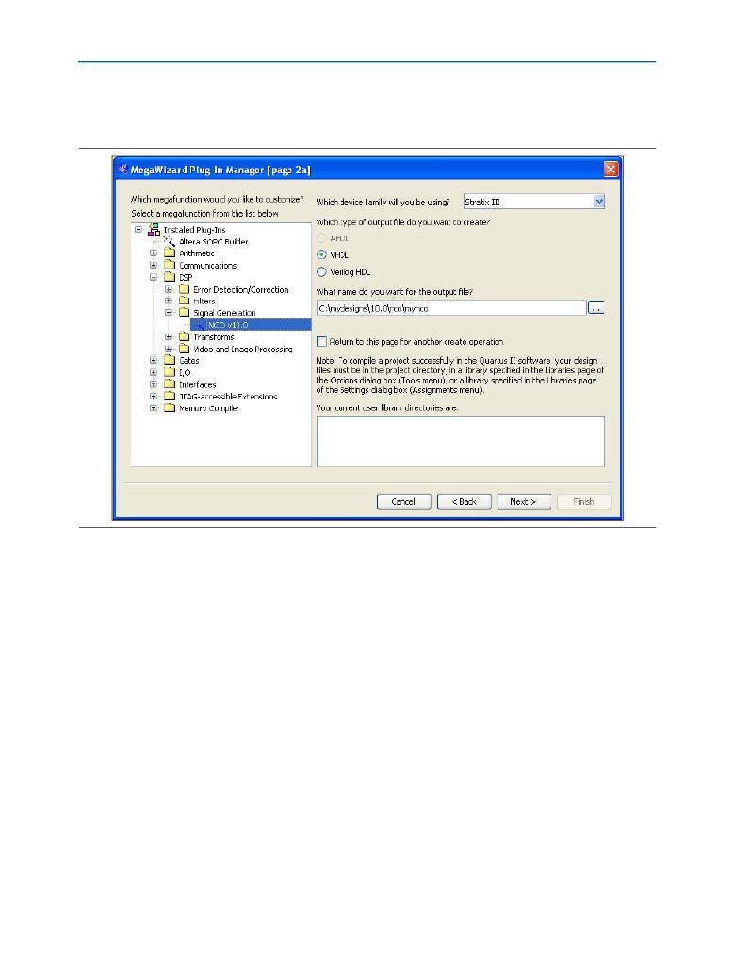Select the VHDL output file type
735x978 pixels.
click(x=322, y=254)
